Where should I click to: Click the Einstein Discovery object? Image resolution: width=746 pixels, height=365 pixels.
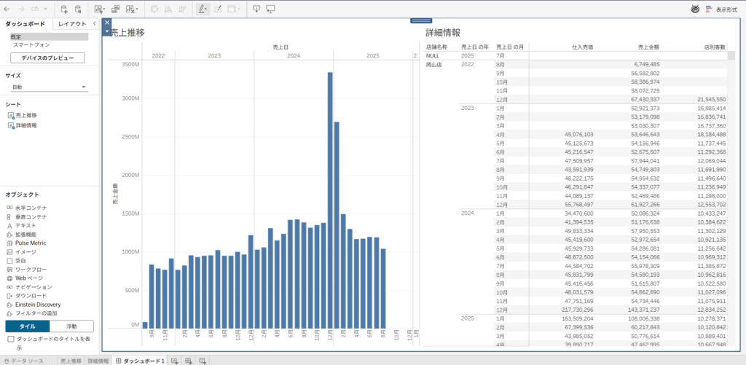click(34, 305)
